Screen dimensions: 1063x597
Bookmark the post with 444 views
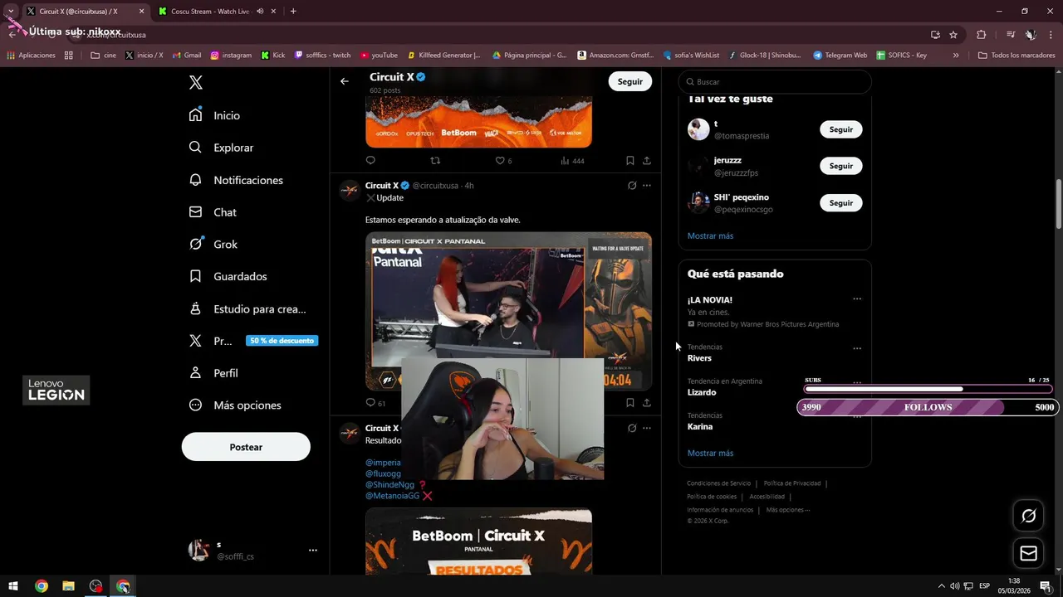click(x=630, y=161)
